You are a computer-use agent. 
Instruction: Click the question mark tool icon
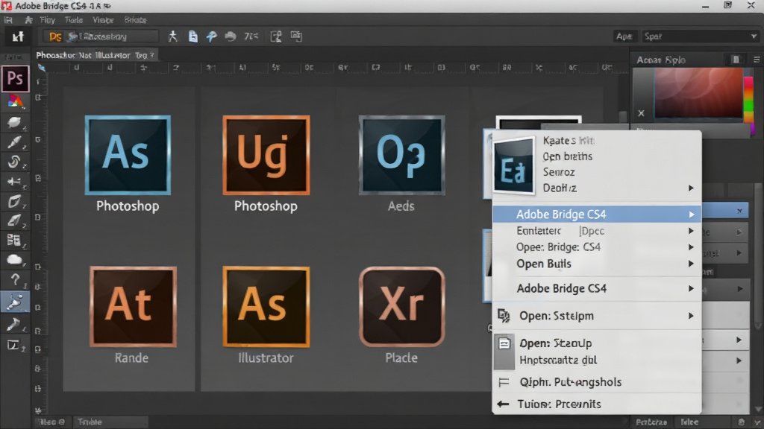(x=15, y=280)
